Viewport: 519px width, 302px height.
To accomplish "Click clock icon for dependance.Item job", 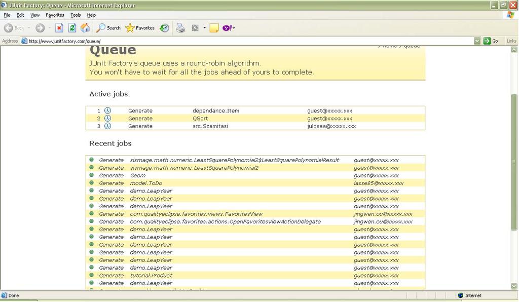I will (107, 110).
